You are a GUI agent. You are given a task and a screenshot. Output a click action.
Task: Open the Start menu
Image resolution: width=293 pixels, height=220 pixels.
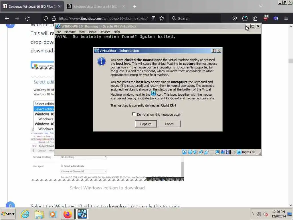[x=8, y=214]
